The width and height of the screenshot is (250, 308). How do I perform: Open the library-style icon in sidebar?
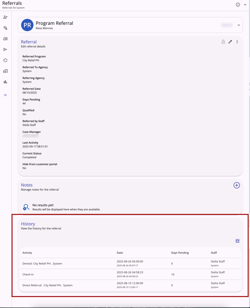[x=5, y=38]
